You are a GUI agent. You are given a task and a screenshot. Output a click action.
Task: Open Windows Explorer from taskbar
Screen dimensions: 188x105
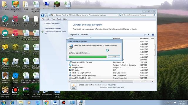click(21, 103)
